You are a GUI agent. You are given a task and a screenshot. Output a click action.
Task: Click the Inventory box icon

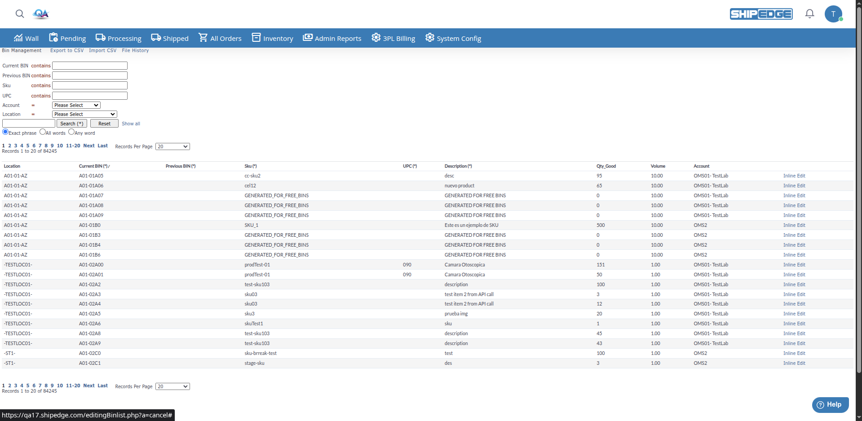[x=256, y=38]
